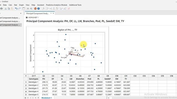Open the Stat menu
This screenshot has height=99, width=177.
[x=15, y=5]
